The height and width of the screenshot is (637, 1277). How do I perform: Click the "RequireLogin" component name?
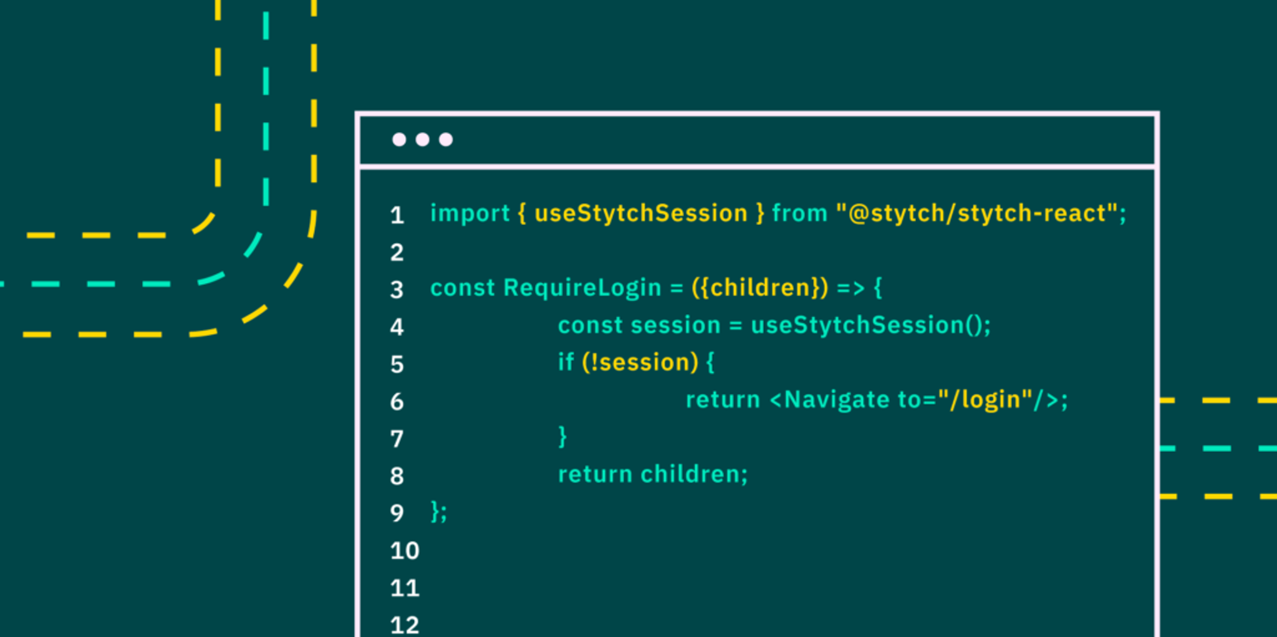coord(582,289)
